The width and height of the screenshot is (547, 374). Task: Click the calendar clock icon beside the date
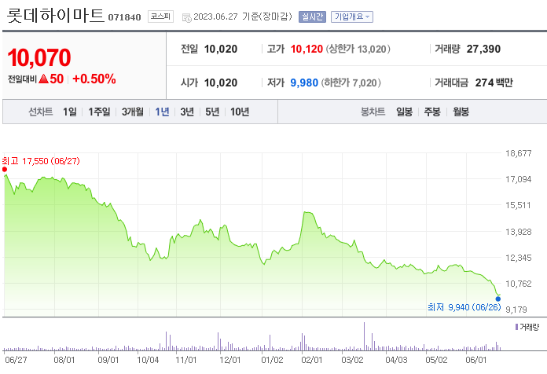[x=186, y=17]
